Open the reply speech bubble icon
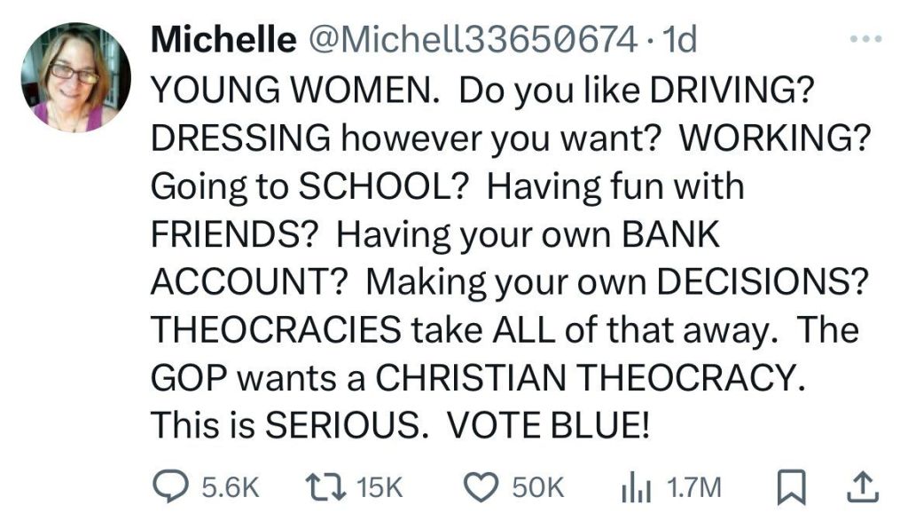This screenshot has height=521, width=908. pyautogui.click(x=168, y=485)
